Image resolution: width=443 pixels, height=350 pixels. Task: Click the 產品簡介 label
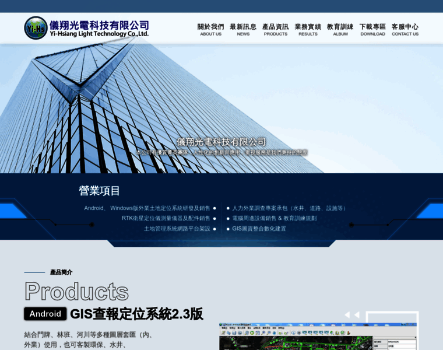61,272
